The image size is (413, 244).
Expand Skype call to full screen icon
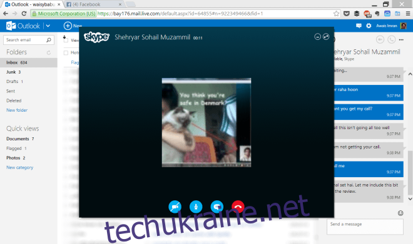[x=326, y=37]
